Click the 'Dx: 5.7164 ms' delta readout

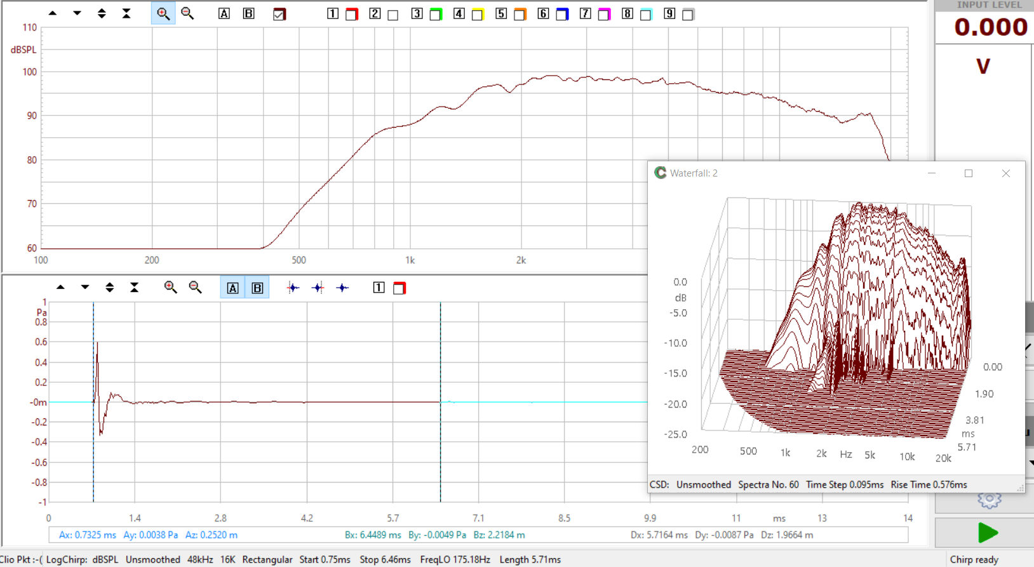(x=659, y=535)
